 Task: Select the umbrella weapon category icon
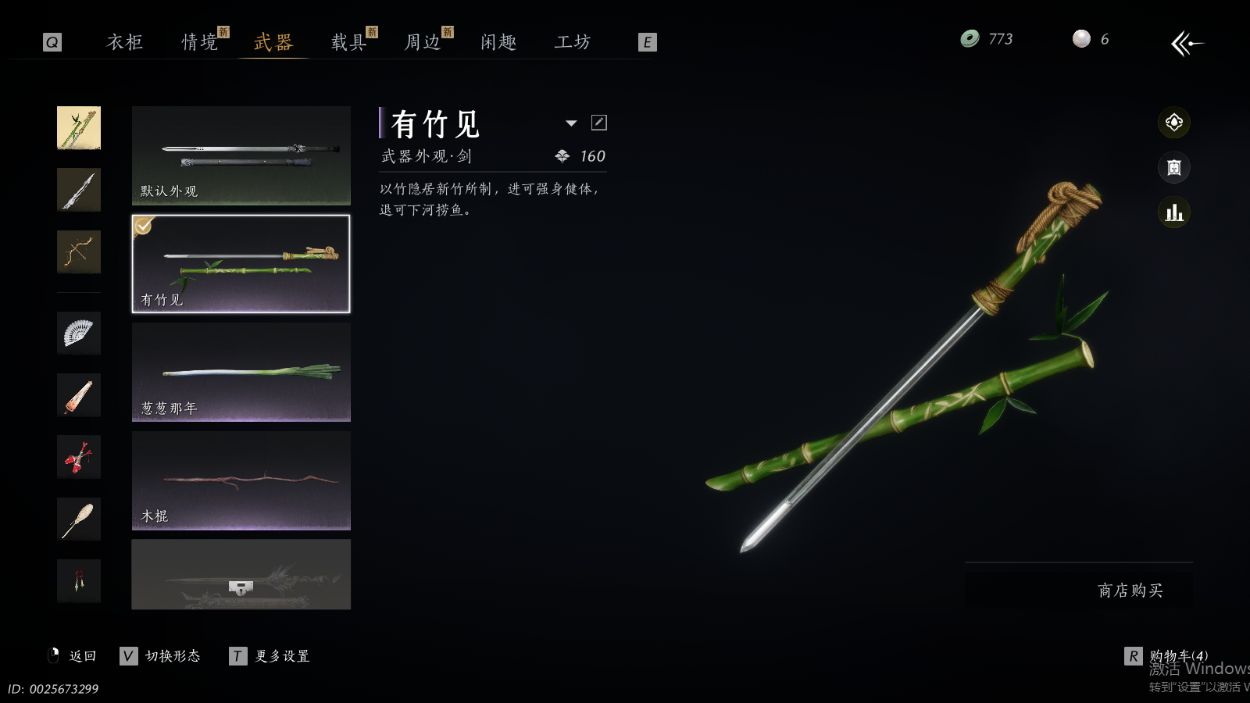(79, 394)
